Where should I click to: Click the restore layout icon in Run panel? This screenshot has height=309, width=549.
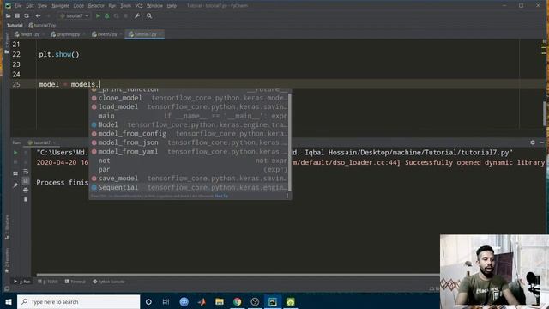click(15, 173)
